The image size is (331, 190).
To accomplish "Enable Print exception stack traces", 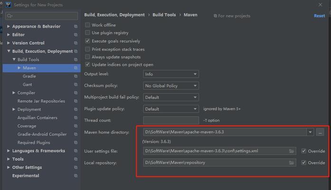I will (x=87, y=49).
